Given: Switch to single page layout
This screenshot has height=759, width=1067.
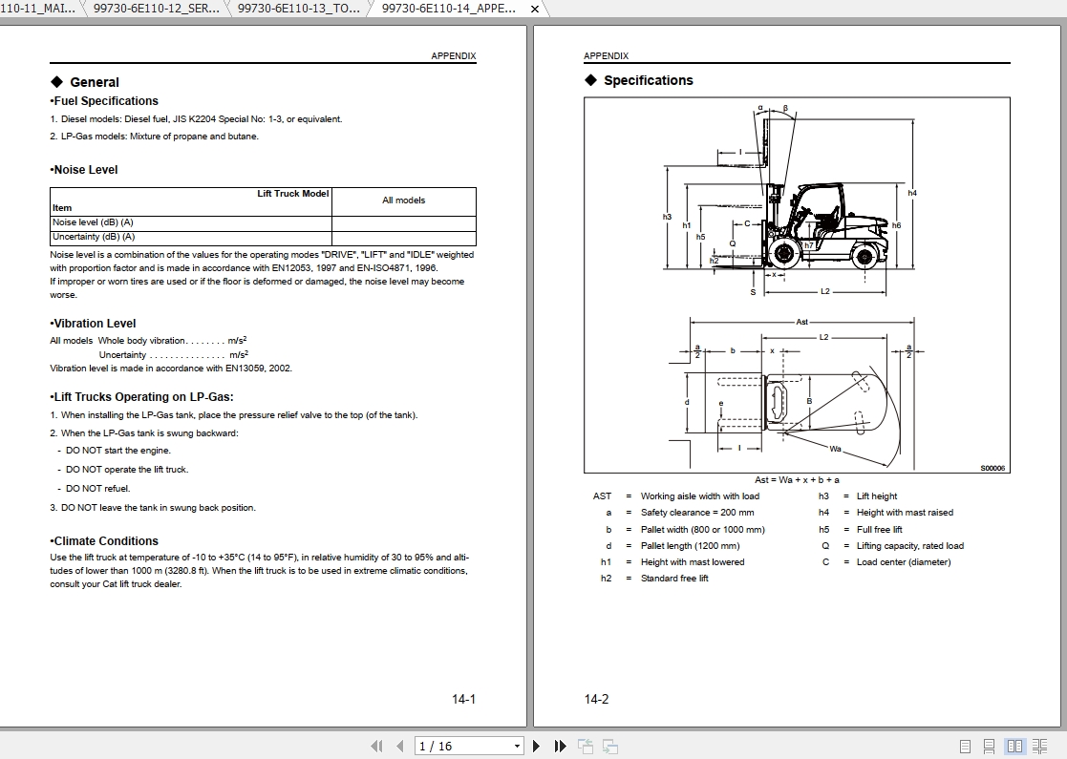Looking at the screenshot, I should pos(966,746).
